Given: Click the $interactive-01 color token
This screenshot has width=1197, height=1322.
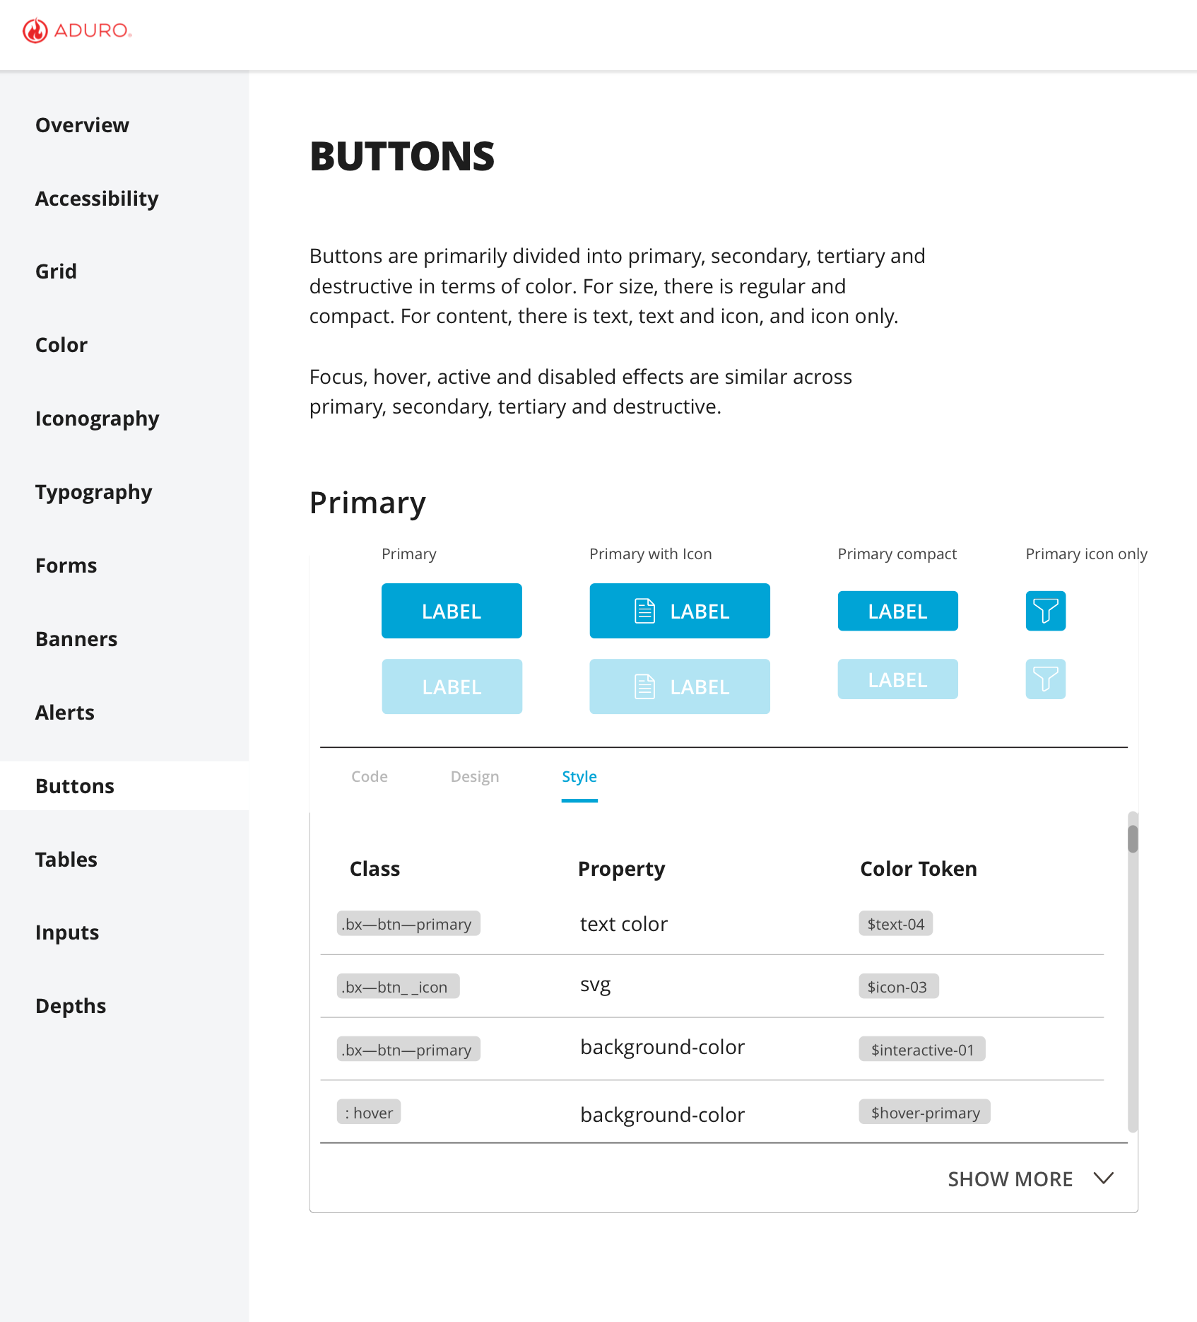Looking at the screenshot, I should [x=922, y=1049].
